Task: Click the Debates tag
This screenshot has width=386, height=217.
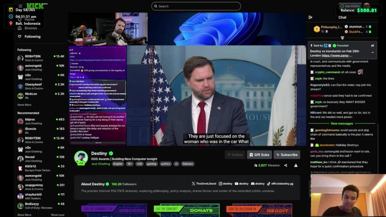Action: point(188,164)
